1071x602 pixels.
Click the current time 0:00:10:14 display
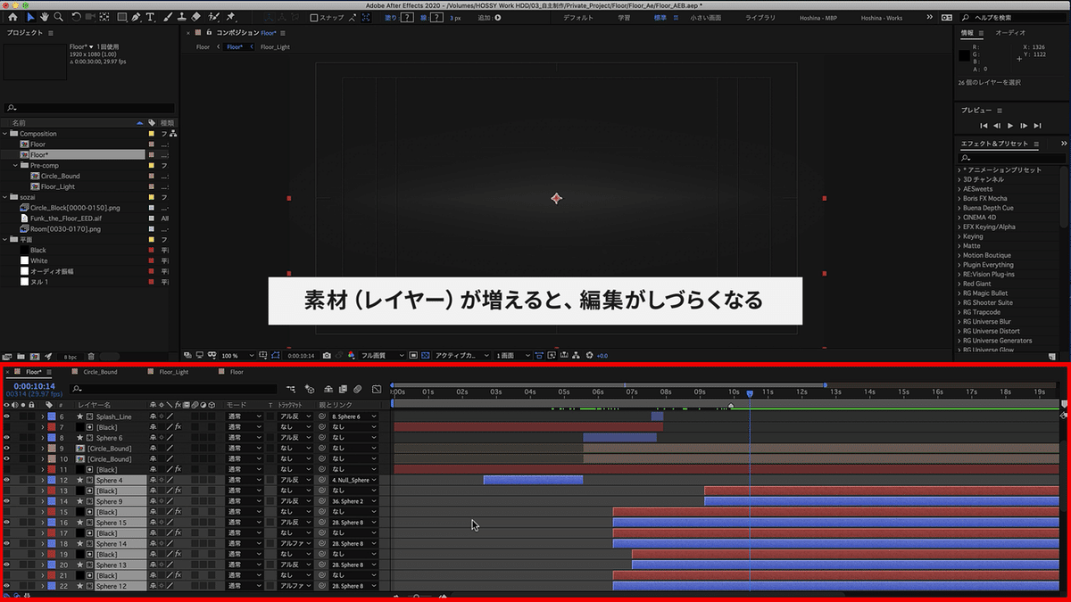34,386
